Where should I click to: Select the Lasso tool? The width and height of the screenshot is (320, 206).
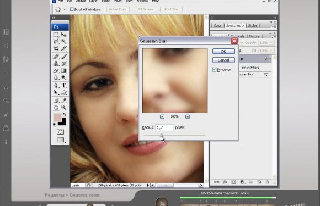click(56, 42)
